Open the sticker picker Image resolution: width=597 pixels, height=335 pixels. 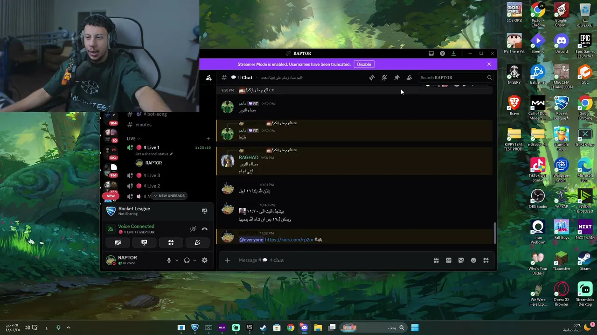click(461, 261)
